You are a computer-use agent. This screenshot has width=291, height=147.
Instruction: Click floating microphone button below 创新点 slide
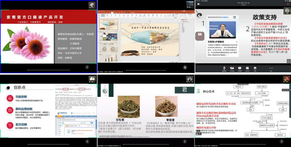87,141
